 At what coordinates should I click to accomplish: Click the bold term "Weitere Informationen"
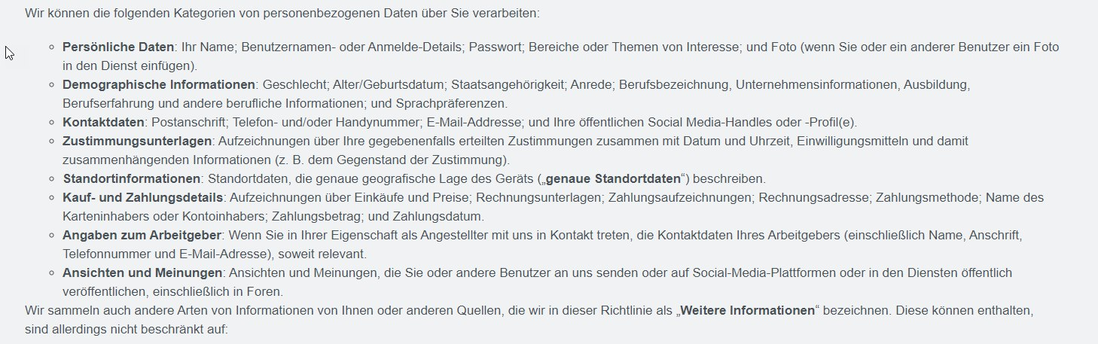(748, 310)
